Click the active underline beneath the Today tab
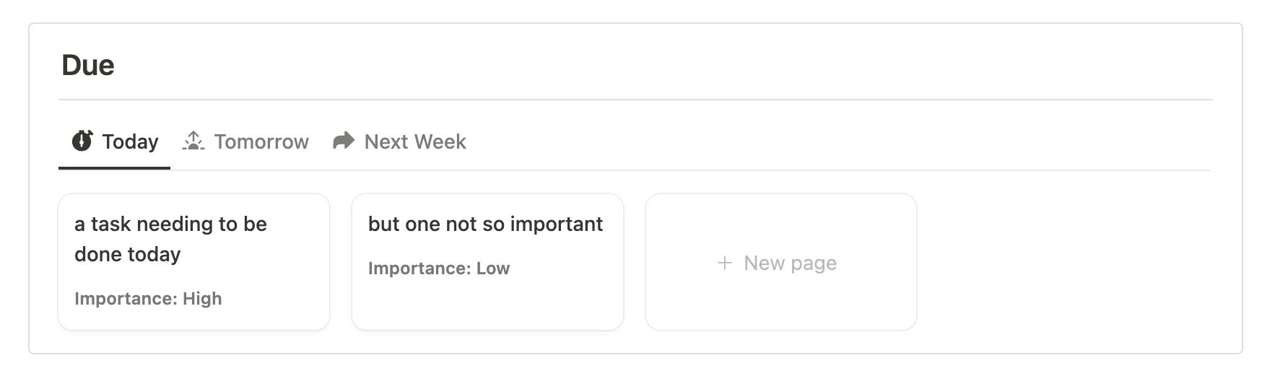 114,168
